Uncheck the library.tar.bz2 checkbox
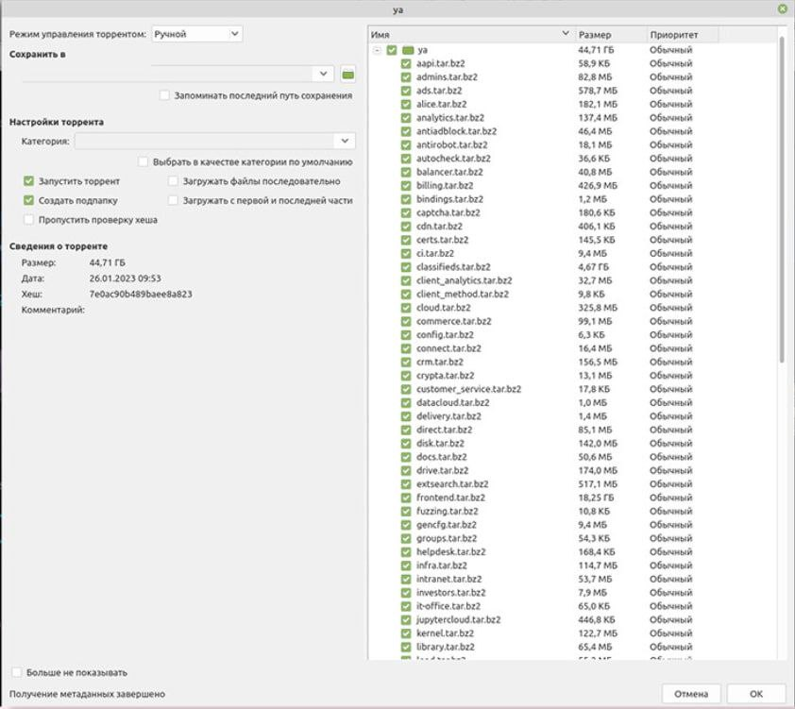 406,647
